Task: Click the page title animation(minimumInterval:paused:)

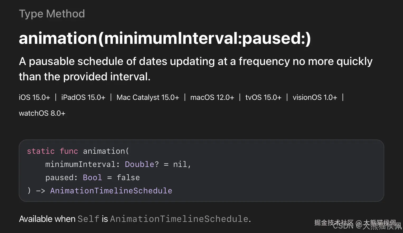Action: [x=165, y=38]
